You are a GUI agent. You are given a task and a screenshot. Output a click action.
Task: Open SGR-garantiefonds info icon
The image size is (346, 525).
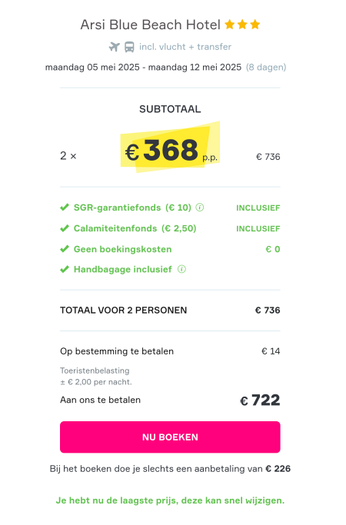[x=200, y=208]
